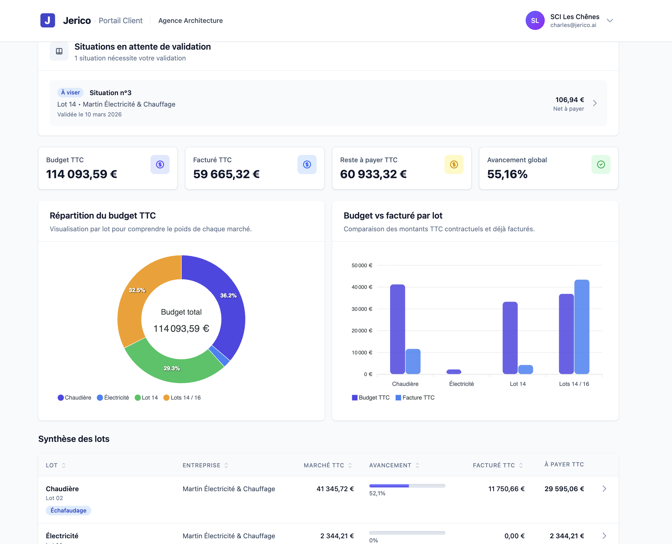
Task: Click the Portail Client header text
Action: 121,21
